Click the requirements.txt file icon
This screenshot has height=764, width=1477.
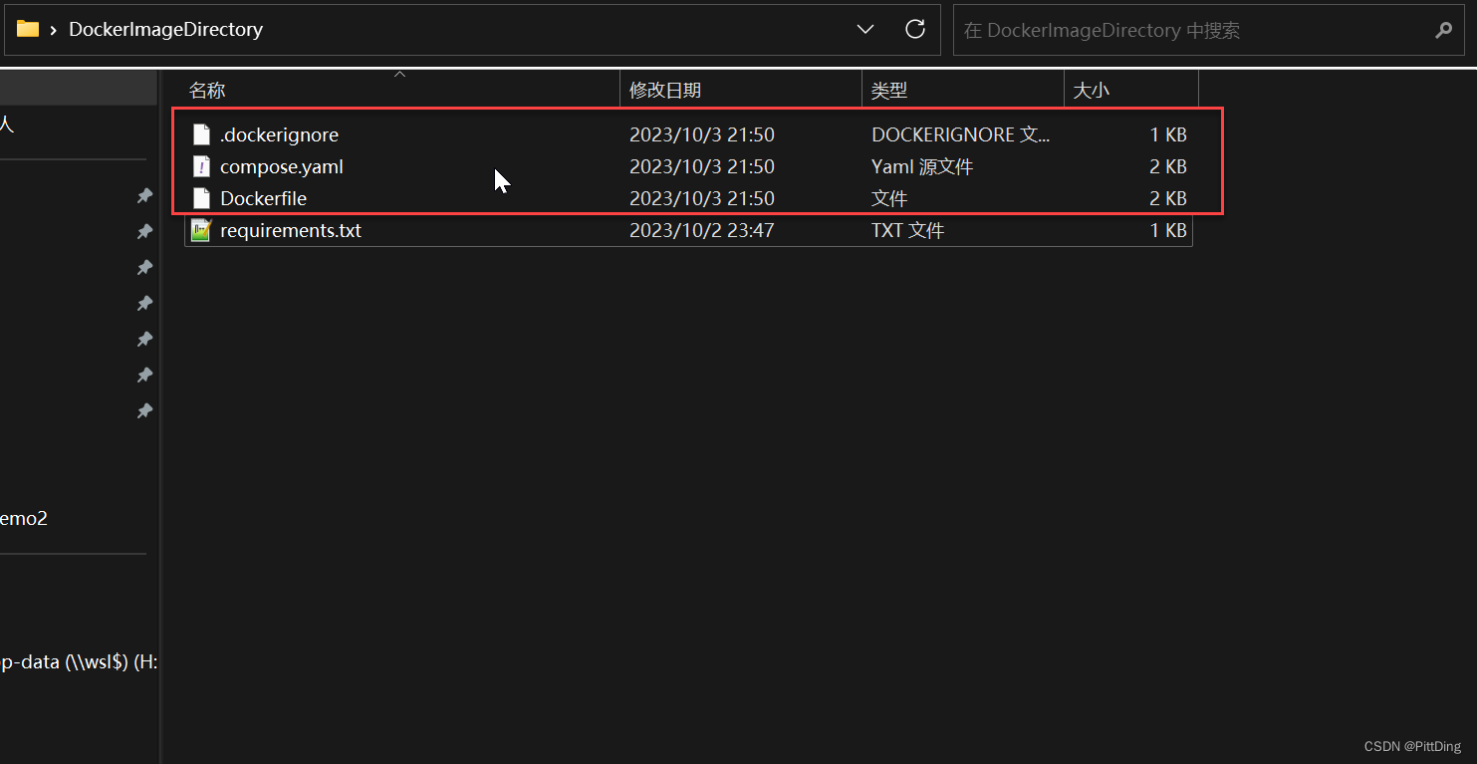201,230
